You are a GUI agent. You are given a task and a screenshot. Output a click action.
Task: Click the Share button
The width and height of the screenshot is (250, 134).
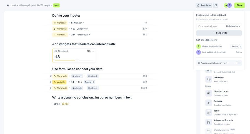pyautogui.click(x=239, y=5)
